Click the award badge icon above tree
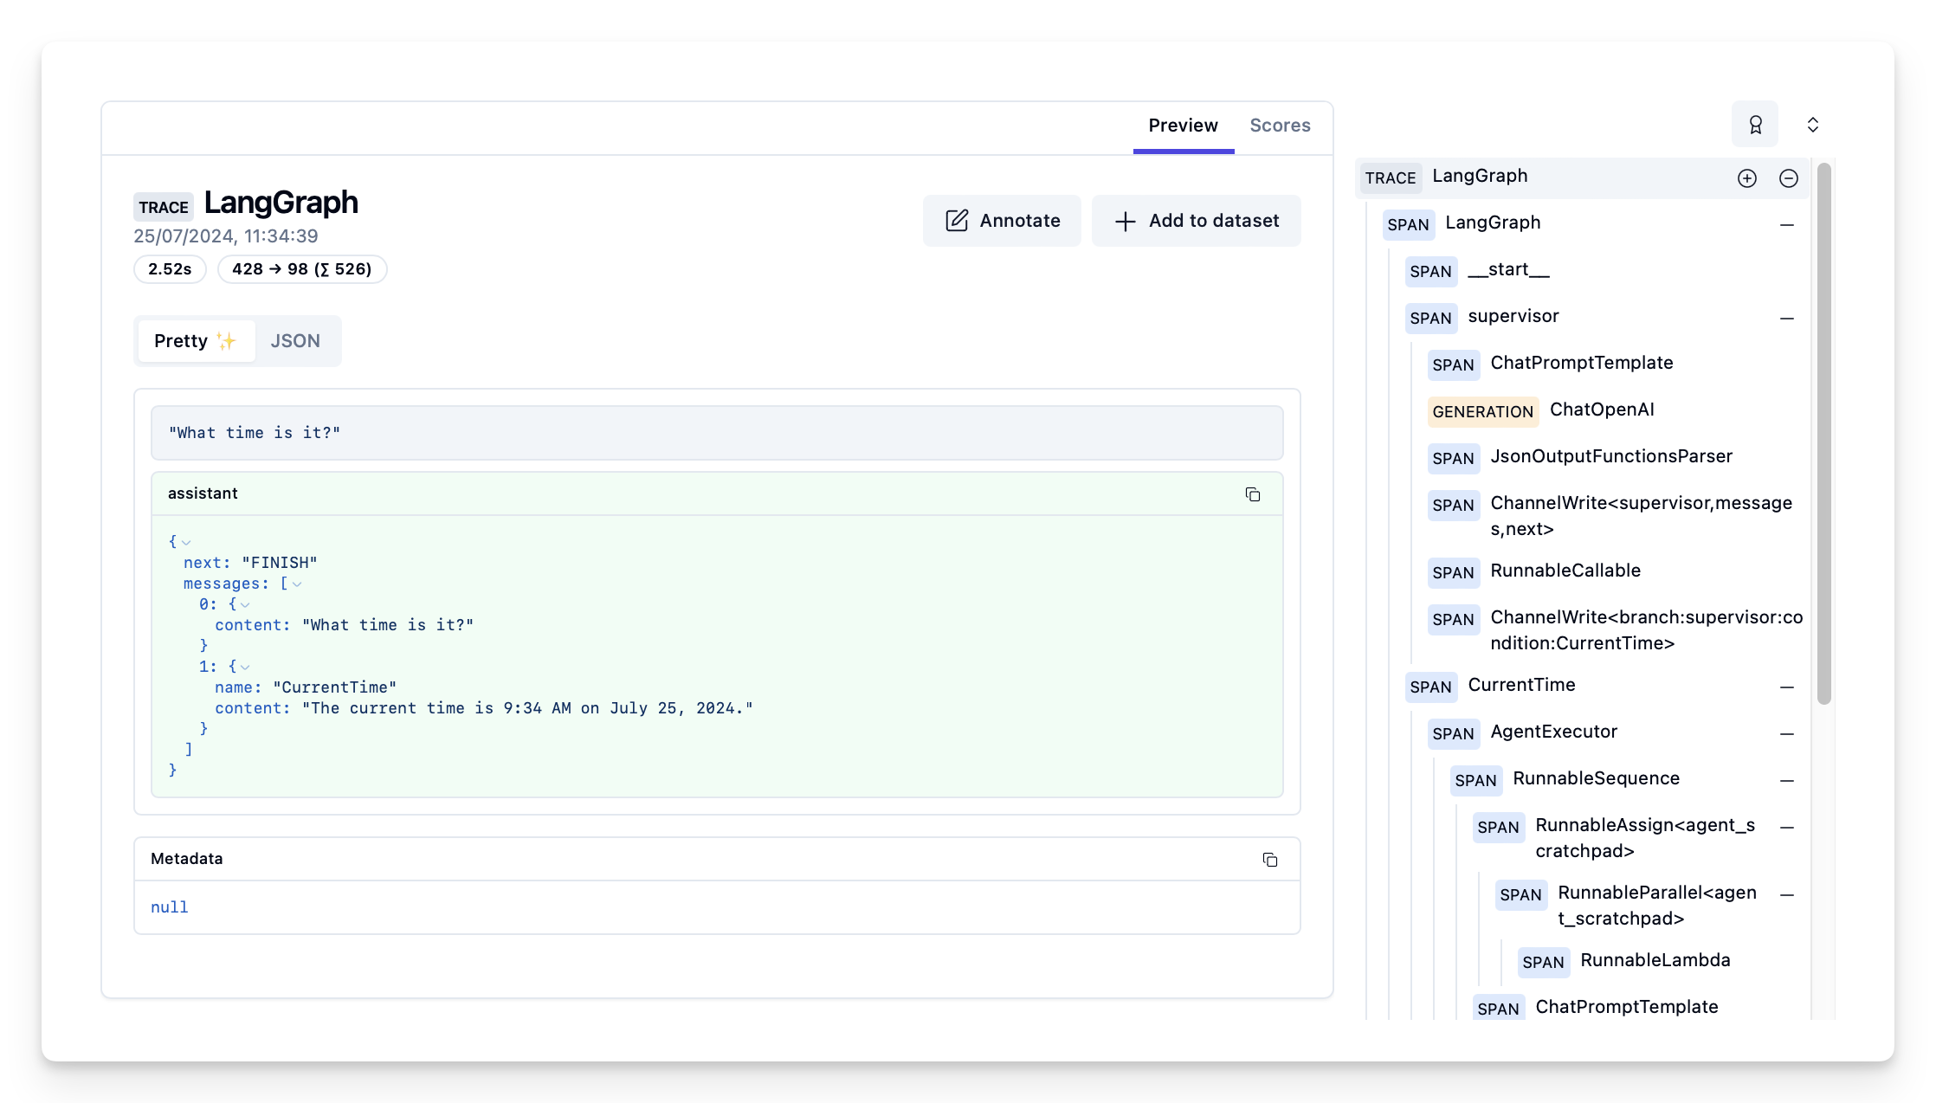The width and height of the screenshot is (1936, 1103). pyautogui.click(x=1755, y=125)
